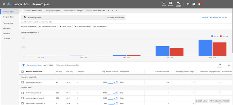The width and height of the screenshot is (233, 105).
Task: Click DOWNLOAD KEYWORD IDEAS
Action: [x=215, y=17]
